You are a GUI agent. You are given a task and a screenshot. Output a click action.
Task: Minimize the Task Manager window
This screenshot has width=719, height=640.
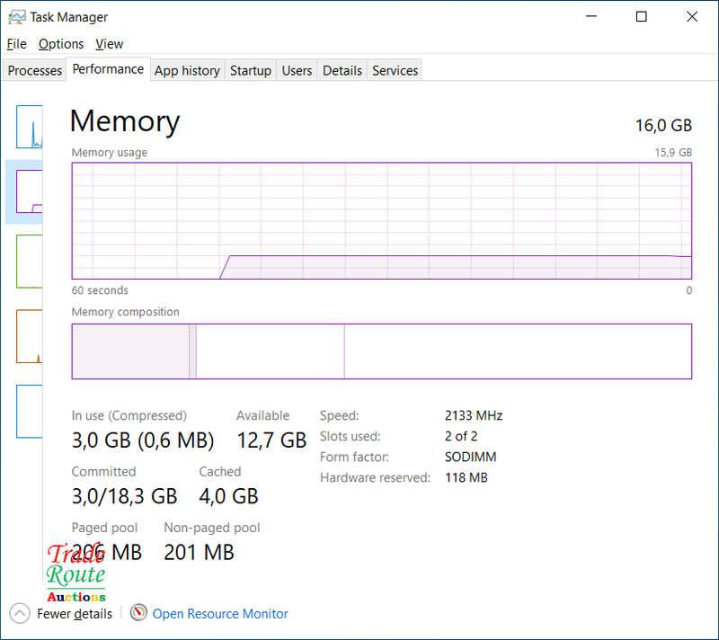(591, 16)
